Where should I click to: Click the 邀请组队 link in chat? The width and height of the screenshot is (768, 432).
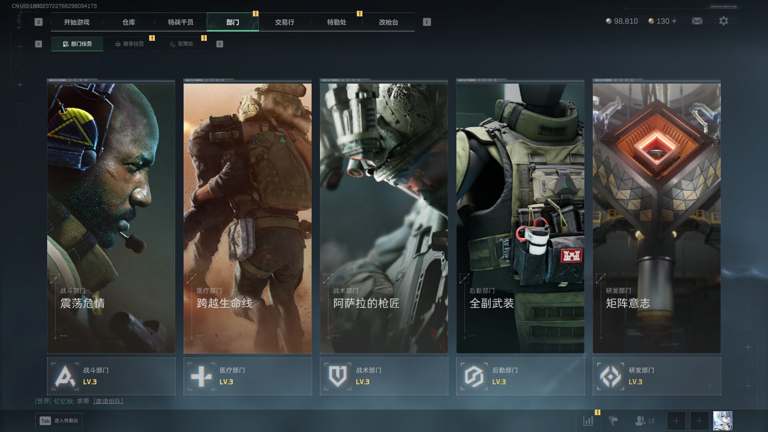(x=108, y=401)
